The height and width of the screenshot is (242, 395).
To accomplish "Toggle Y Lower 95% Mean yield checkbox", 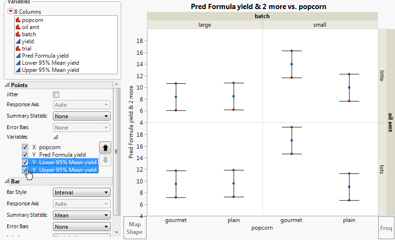I will pyautogui.click(x=25, y=162).
